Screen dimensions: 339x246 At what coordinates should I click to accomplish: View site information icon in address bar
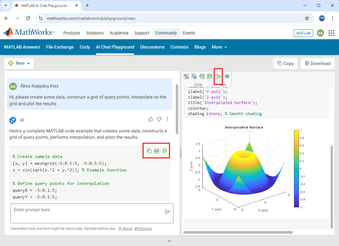[x=41, y=18]
